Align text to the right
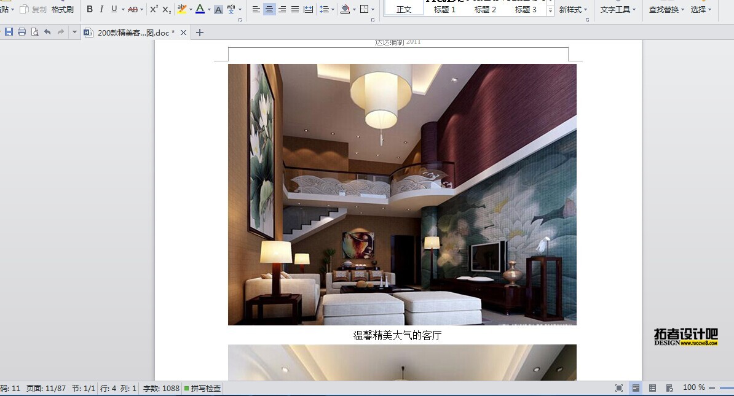This screenshot has width=734, height=396. pyautogui.click(x=282, y=9)
